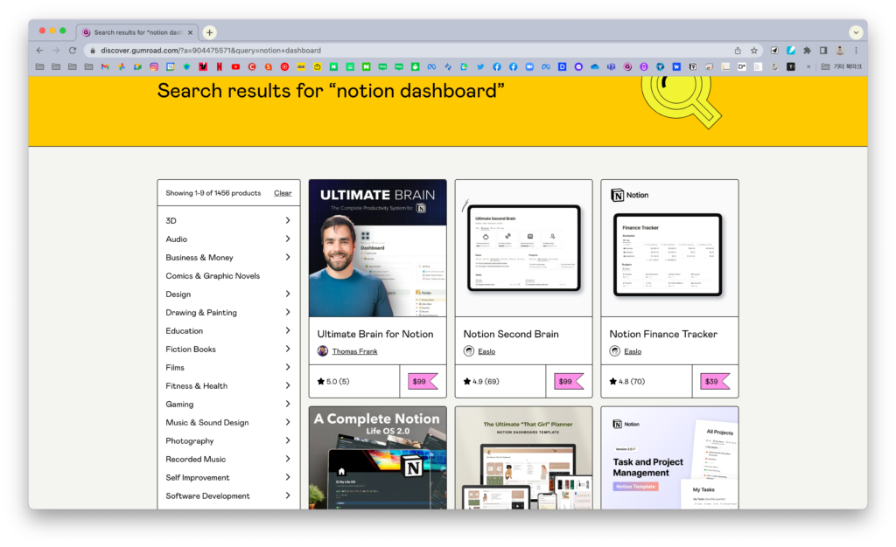Open the Notion Second Brain product thumbnail
The image size is (896, 547).
coord(523,248)
